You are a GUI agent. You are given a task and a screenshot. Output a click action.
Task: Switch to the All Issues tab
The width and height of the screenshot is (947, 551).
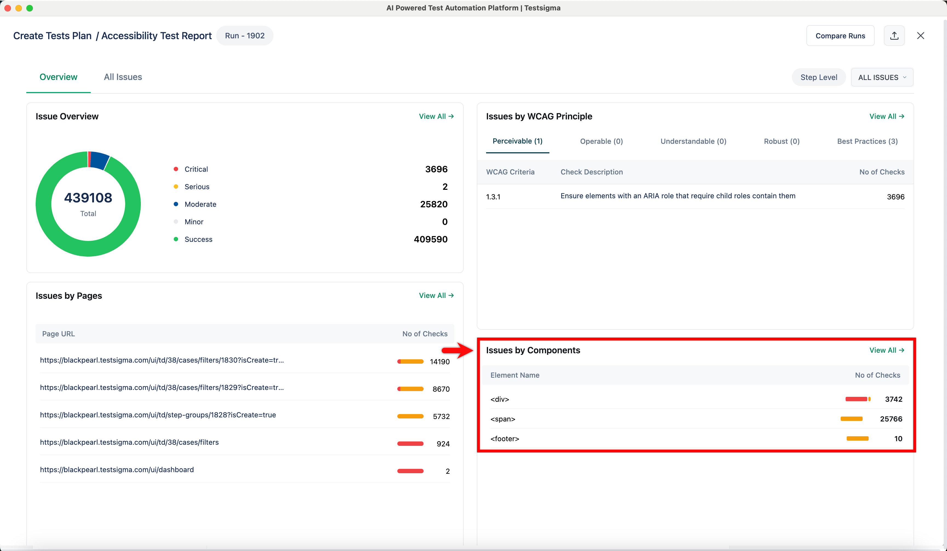click(123, 77)
